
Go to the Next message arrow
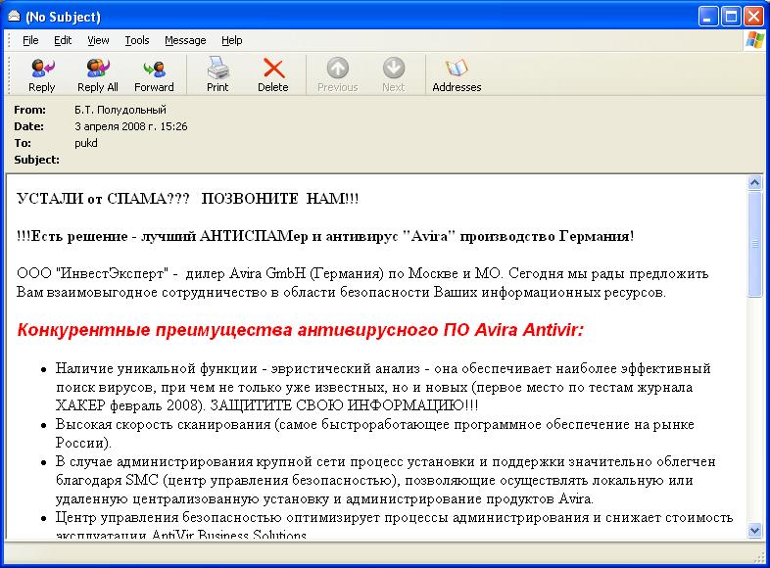pyautogui.click(x=394, y=74)
